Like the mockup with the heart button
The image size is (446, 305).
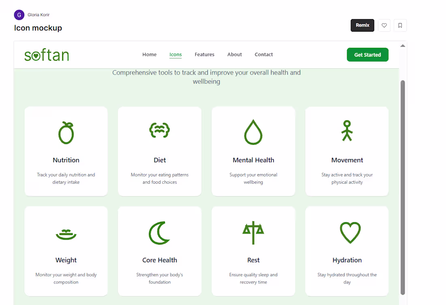384,25
